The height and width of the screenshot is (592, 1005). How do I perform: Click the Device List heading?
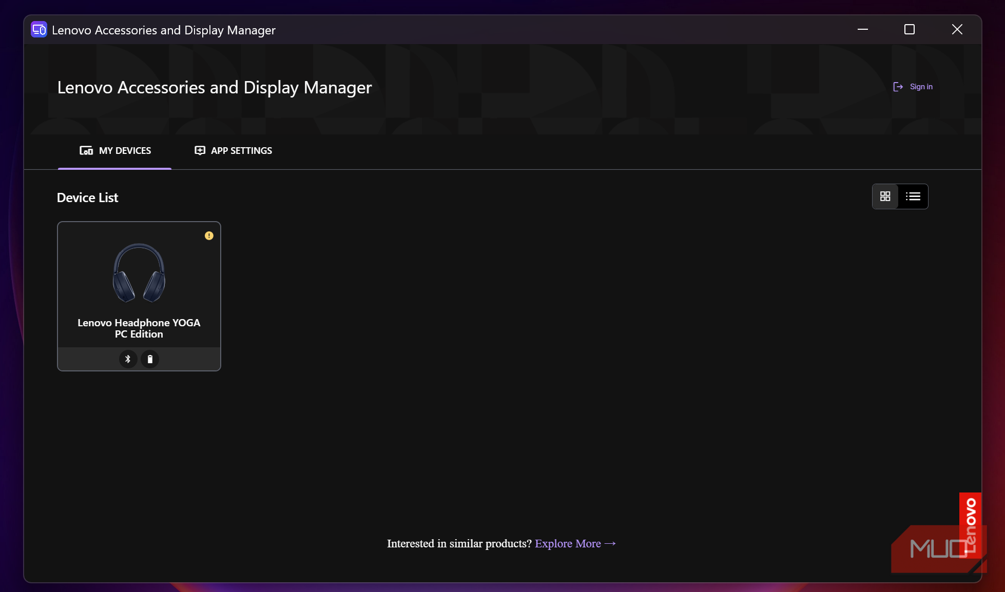pos(88,198)
